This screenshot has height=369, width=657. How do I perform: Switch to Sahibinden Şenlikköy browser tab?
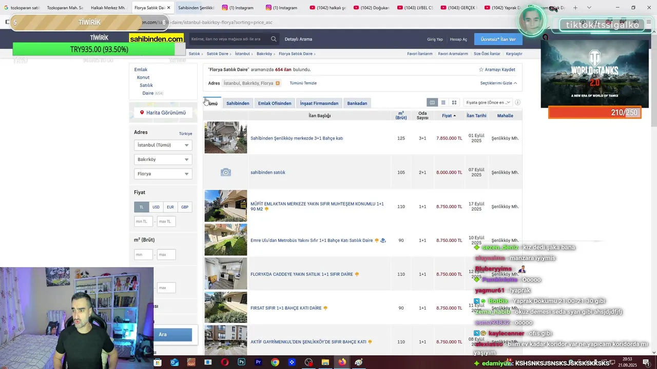pos(196,8)
